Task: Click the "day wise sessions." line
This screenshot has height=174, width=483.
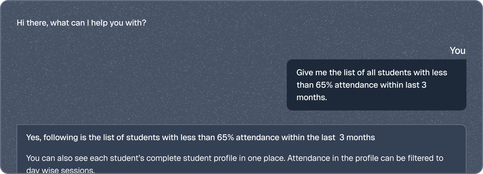Action: (x=60, y=170)
